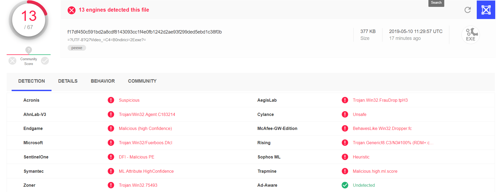Click the 17 minutes ago text
The width and height of the screenshot is (500, 192).
pos(405,38)
